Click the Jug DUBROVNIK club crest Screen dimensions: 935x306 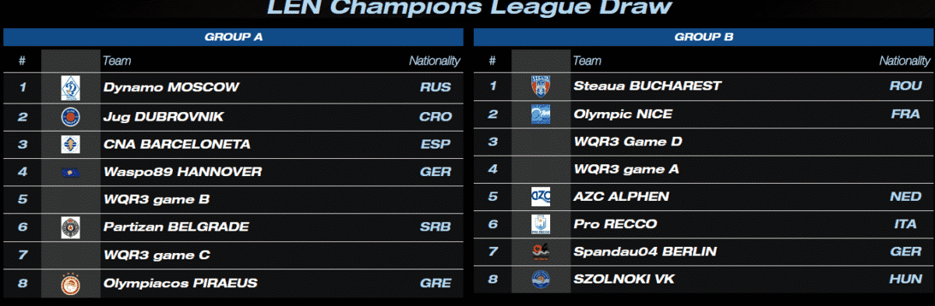(71, 117)
